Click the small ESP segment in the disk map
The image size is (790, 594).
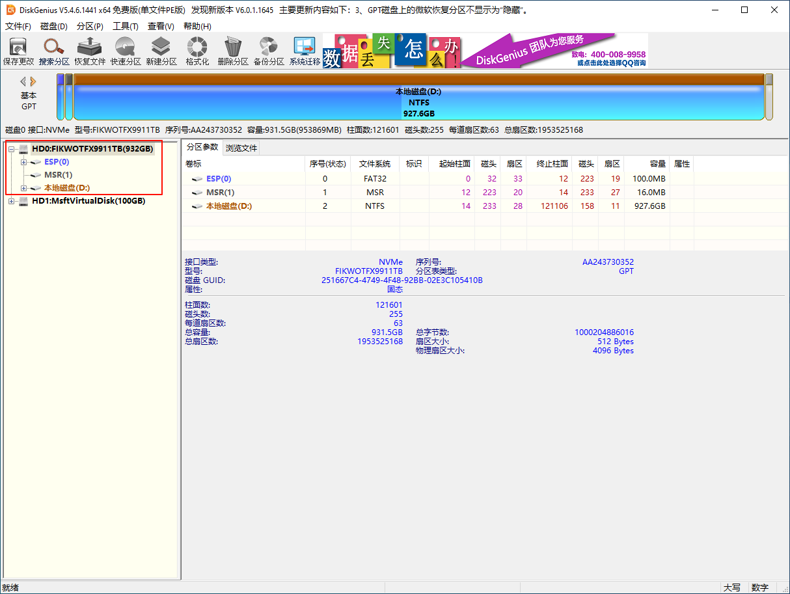click(x=61, y=97)
